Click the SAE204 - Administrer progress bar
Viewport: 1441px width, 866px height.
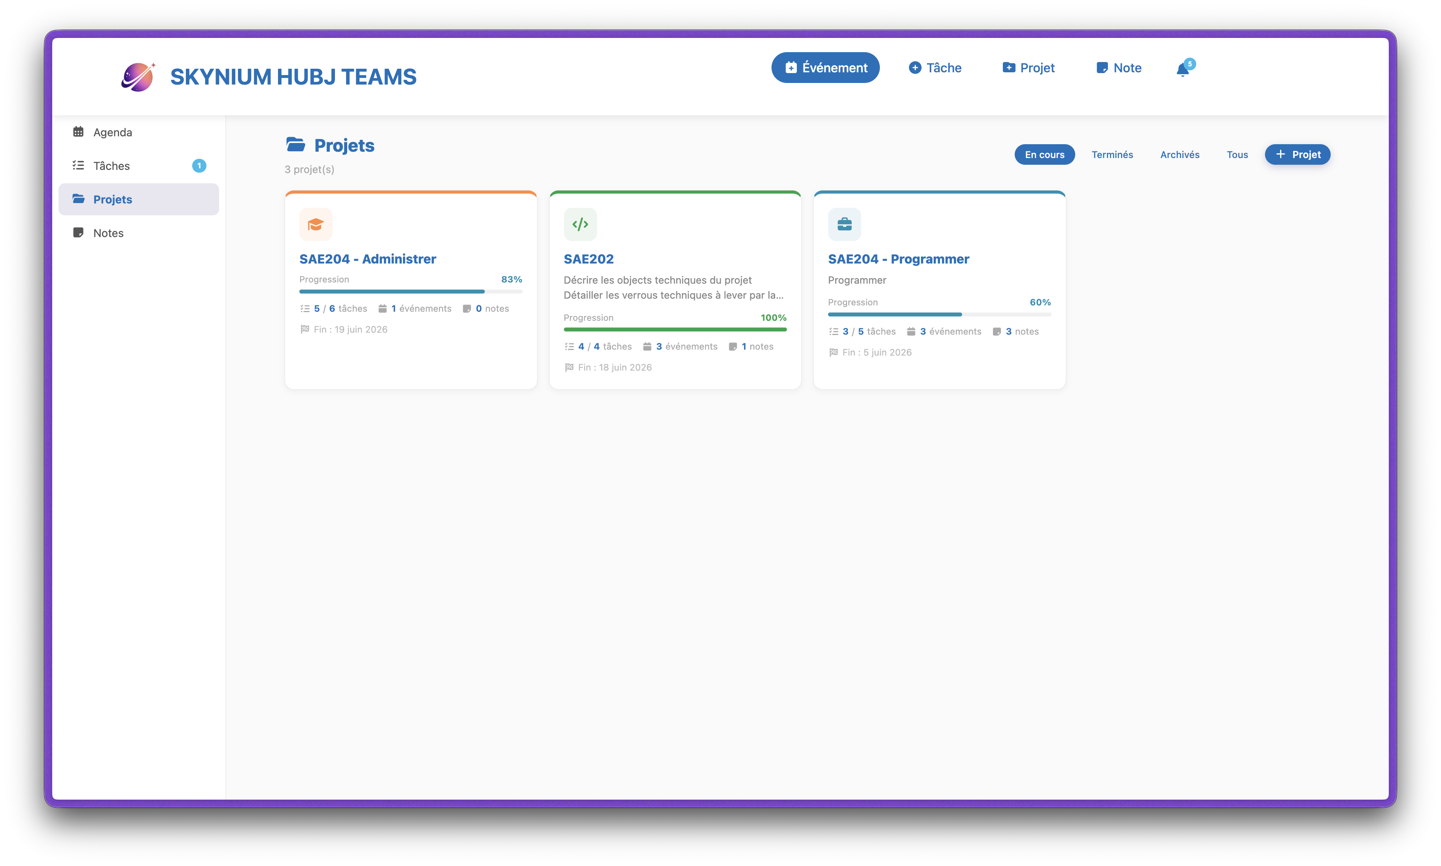[410, 291]
